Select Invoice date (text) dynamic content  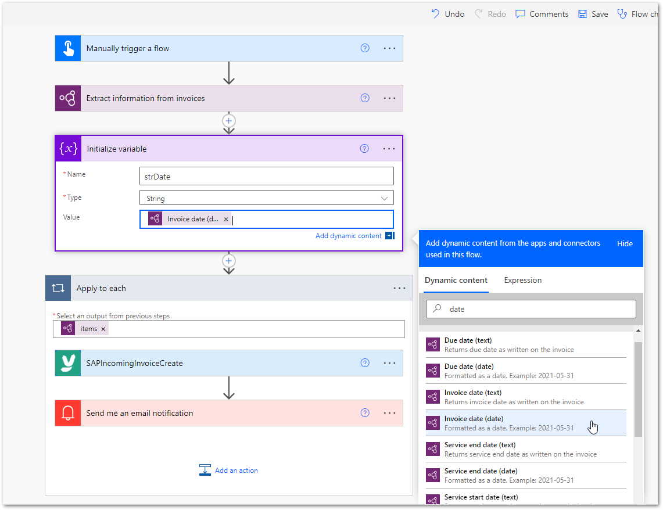[x=526, y=397]
